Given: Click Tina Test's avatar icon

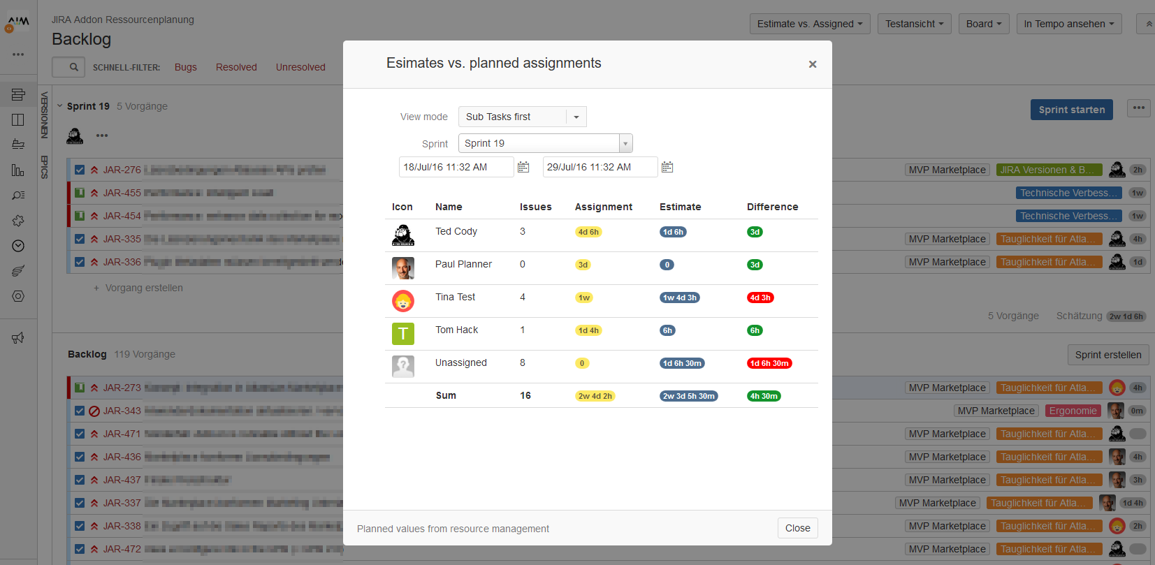Looking at the screenshot, I should pos(403,301).
